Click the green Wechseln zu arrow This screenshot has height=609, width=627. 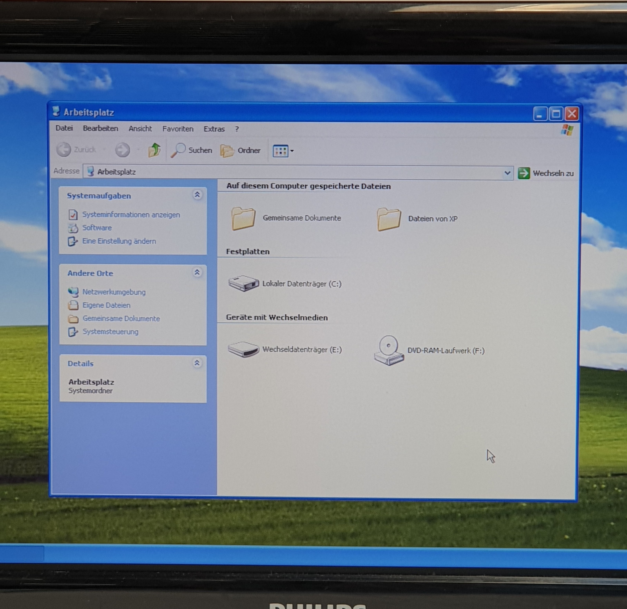point(524,173)
